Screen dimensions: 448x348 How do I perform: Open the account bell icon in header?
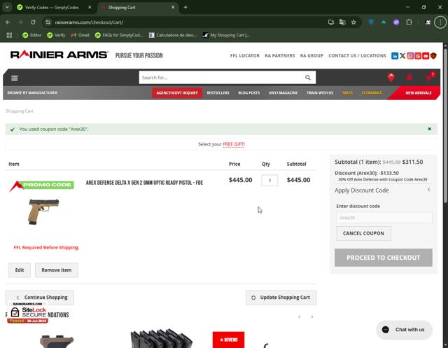point(409,77)
